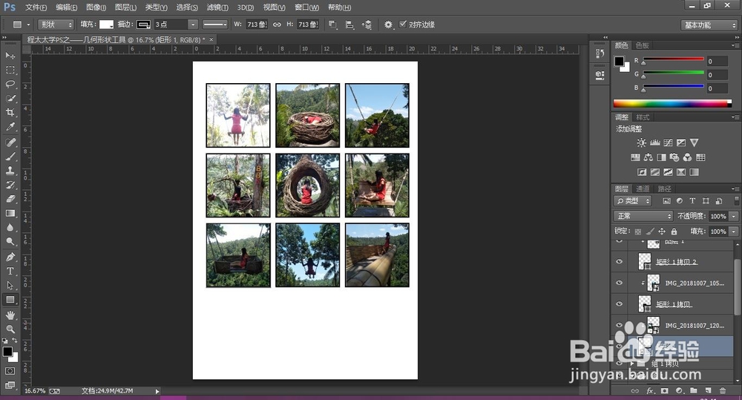The width and height of the screenshot is (742, 400).
Task: Open the 图像(I) menu
Action: 96,7
